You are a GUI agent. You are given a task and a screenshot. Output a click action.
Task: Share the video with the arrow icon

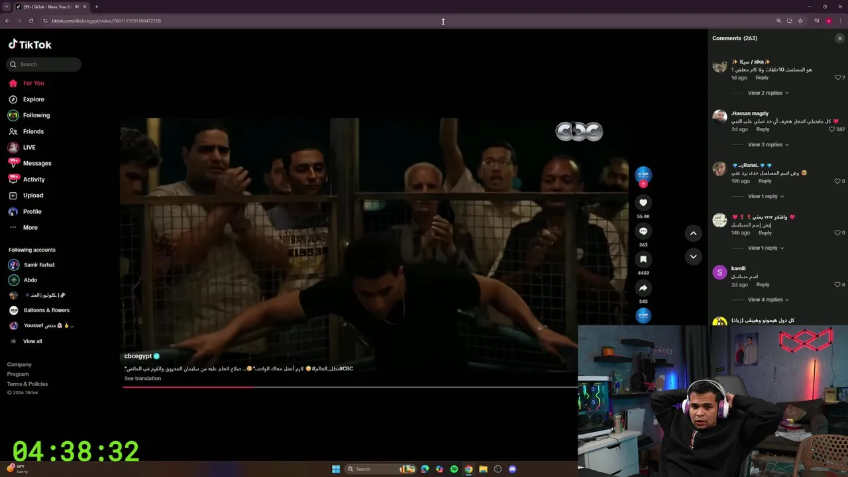pyautogui.click(x=643, y=288)
